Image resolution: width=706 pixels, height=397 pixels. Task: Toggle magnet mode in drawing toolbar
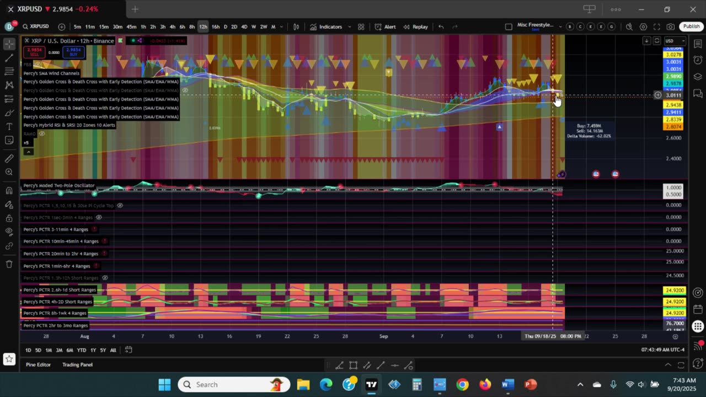(9, 191)
